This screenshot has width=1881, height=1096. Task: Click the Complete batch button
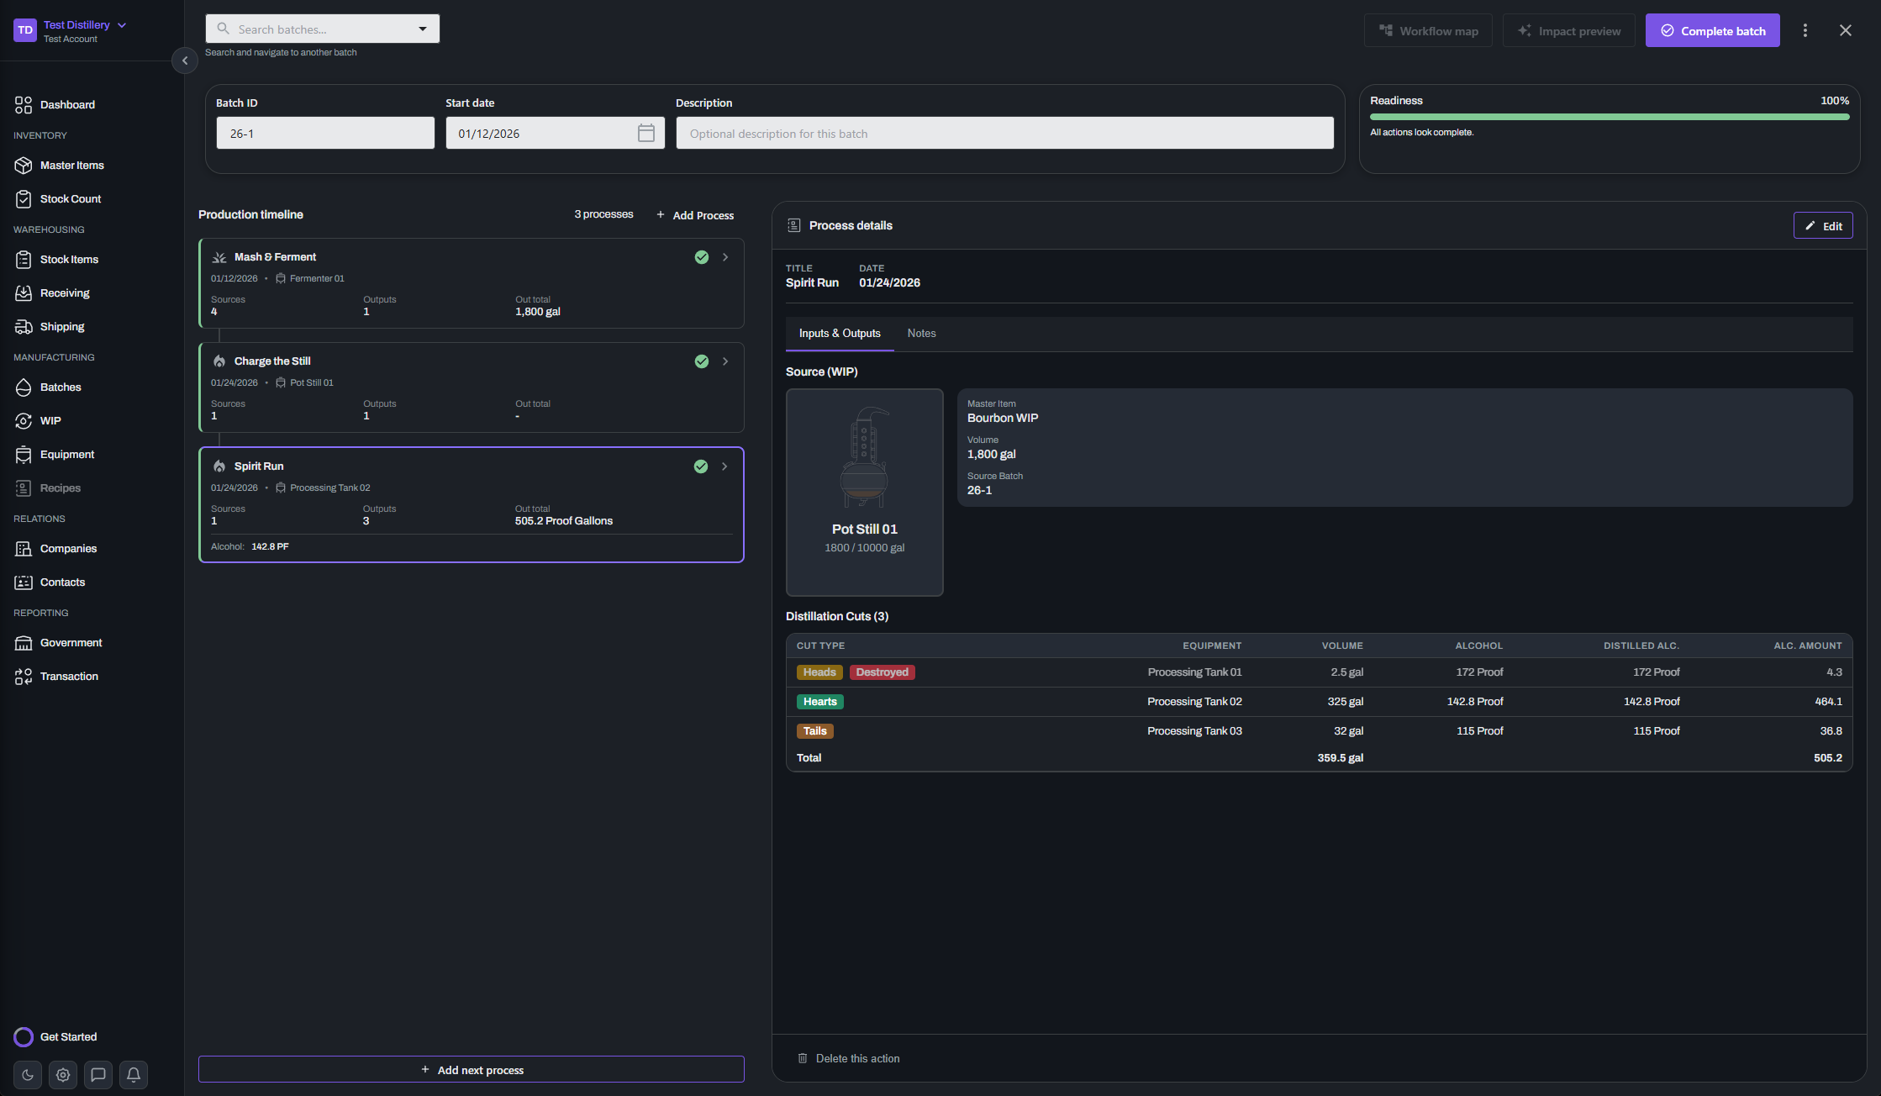pos(1712,30)
